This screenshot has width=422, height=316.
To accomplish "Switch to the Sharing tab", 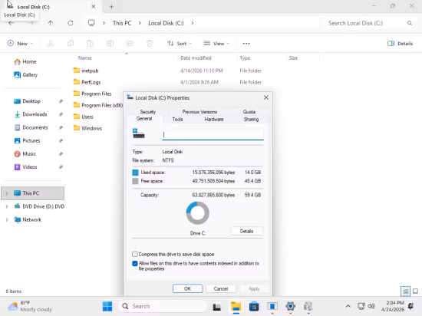I will [x=251, y=119].
